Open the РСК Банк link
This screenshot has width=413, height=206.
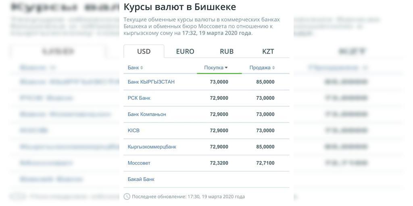[139, 98]
